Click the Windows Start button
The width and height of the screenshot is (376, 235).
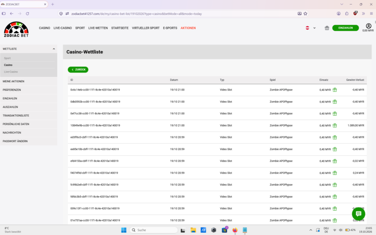pyautogui.click(x=124, y=230)
